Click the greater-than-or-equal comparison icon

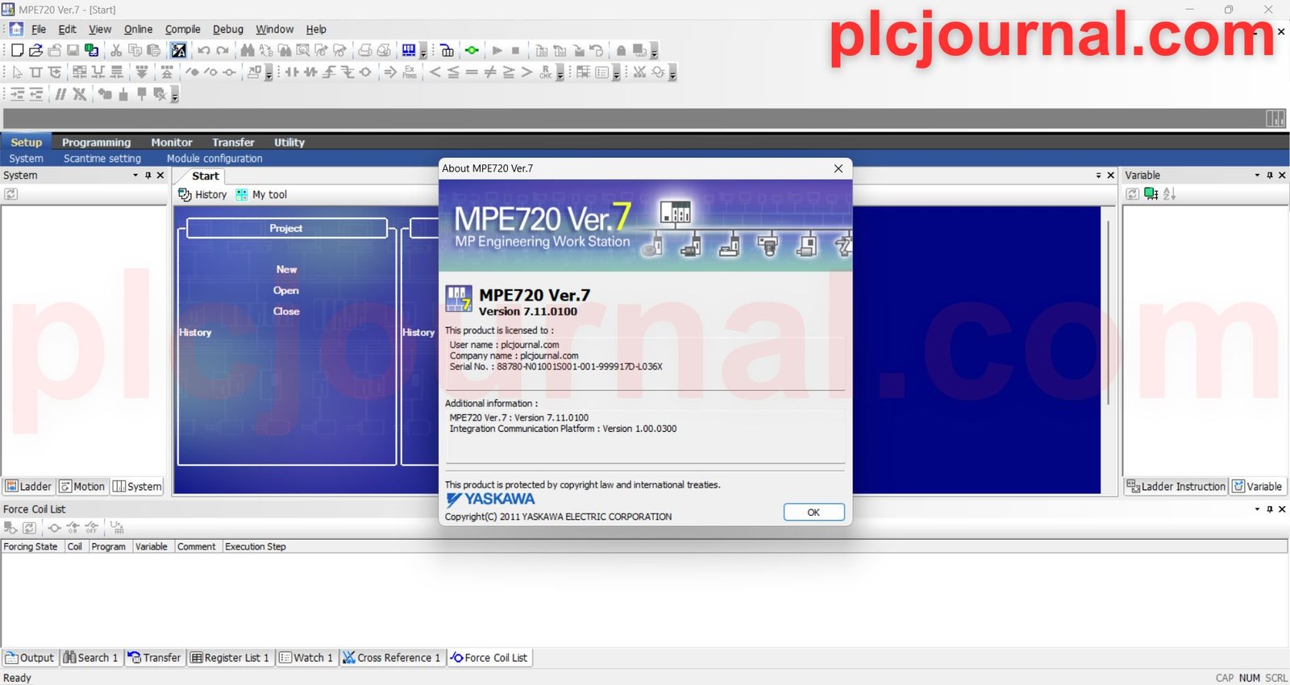point(509,72)
